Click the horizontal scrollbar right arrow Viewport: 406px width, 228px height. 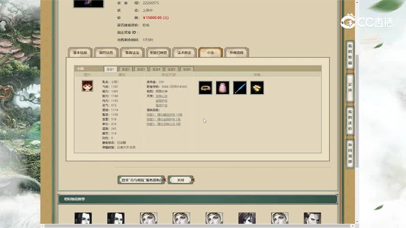tap(353, 226)
